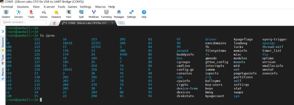The height and width of the screenshot is (105, 294).
Task: Click 'interrupts' in the terminal listing
Action: click(215, 66)
